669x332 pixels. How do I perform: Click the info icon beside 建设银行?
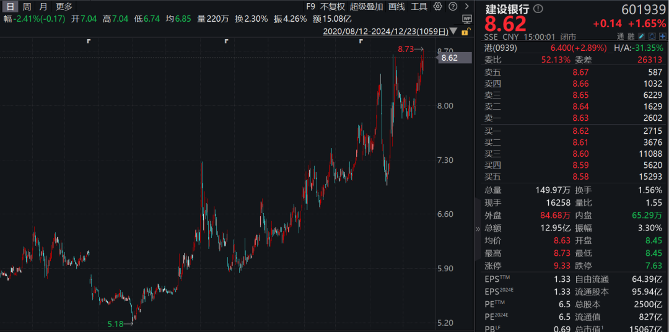click(538, 9)
